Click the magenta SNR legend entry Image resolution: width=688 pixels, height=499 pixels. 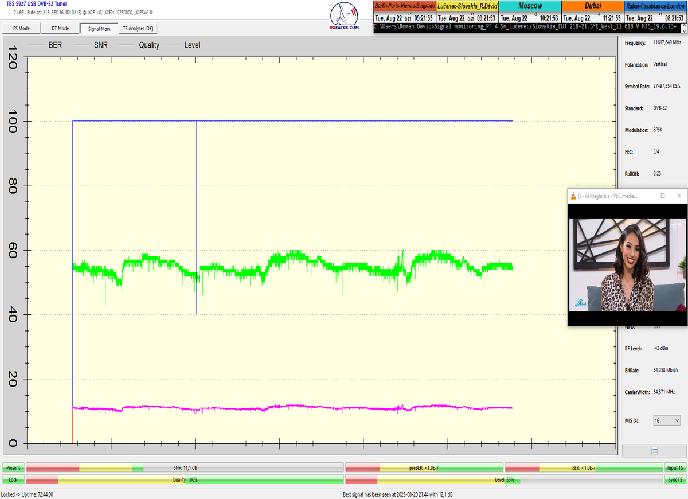point(92,45)
